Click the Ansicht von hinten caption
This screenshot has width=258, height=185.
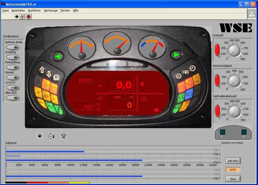click(232, 143)
